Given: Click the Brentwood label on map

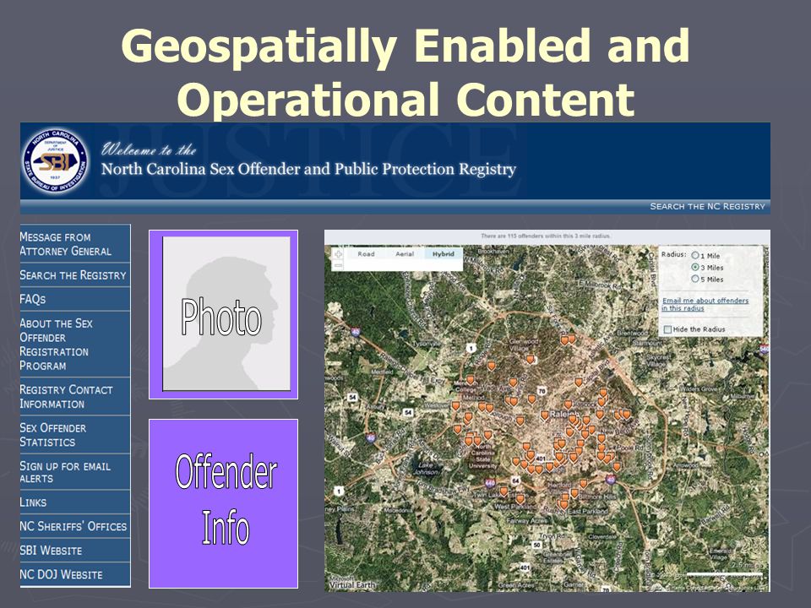Looking at the screenshot, I should (x=632, y=333).
